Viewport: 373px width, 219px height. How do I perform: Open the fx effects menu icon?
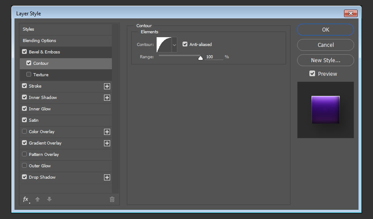26,199
